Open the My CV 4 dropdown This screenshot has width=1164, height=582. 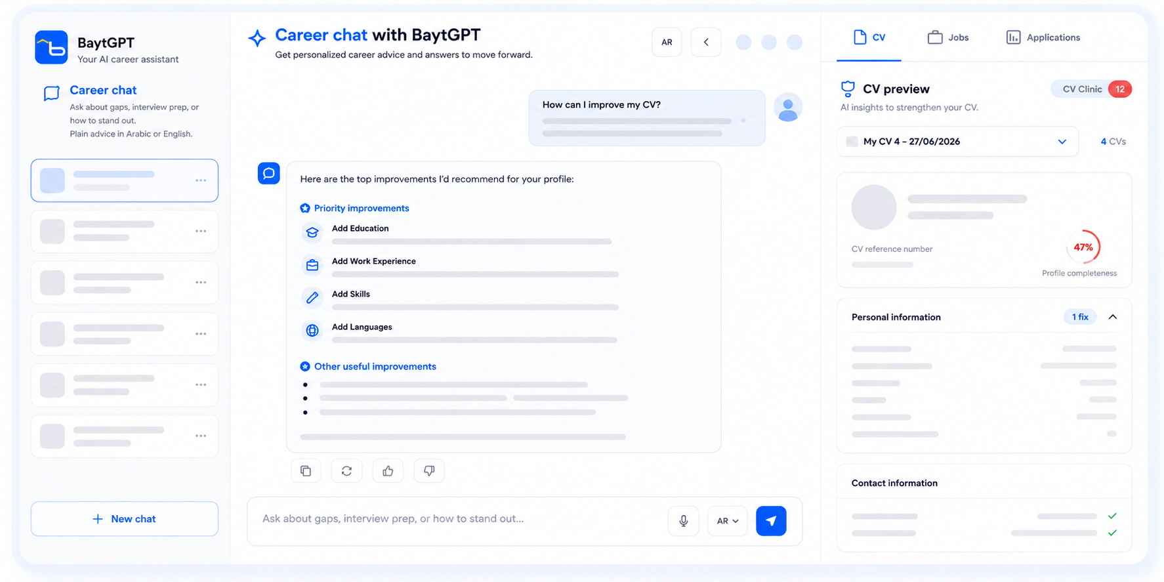pyautogui.click(x=957, y=142)
